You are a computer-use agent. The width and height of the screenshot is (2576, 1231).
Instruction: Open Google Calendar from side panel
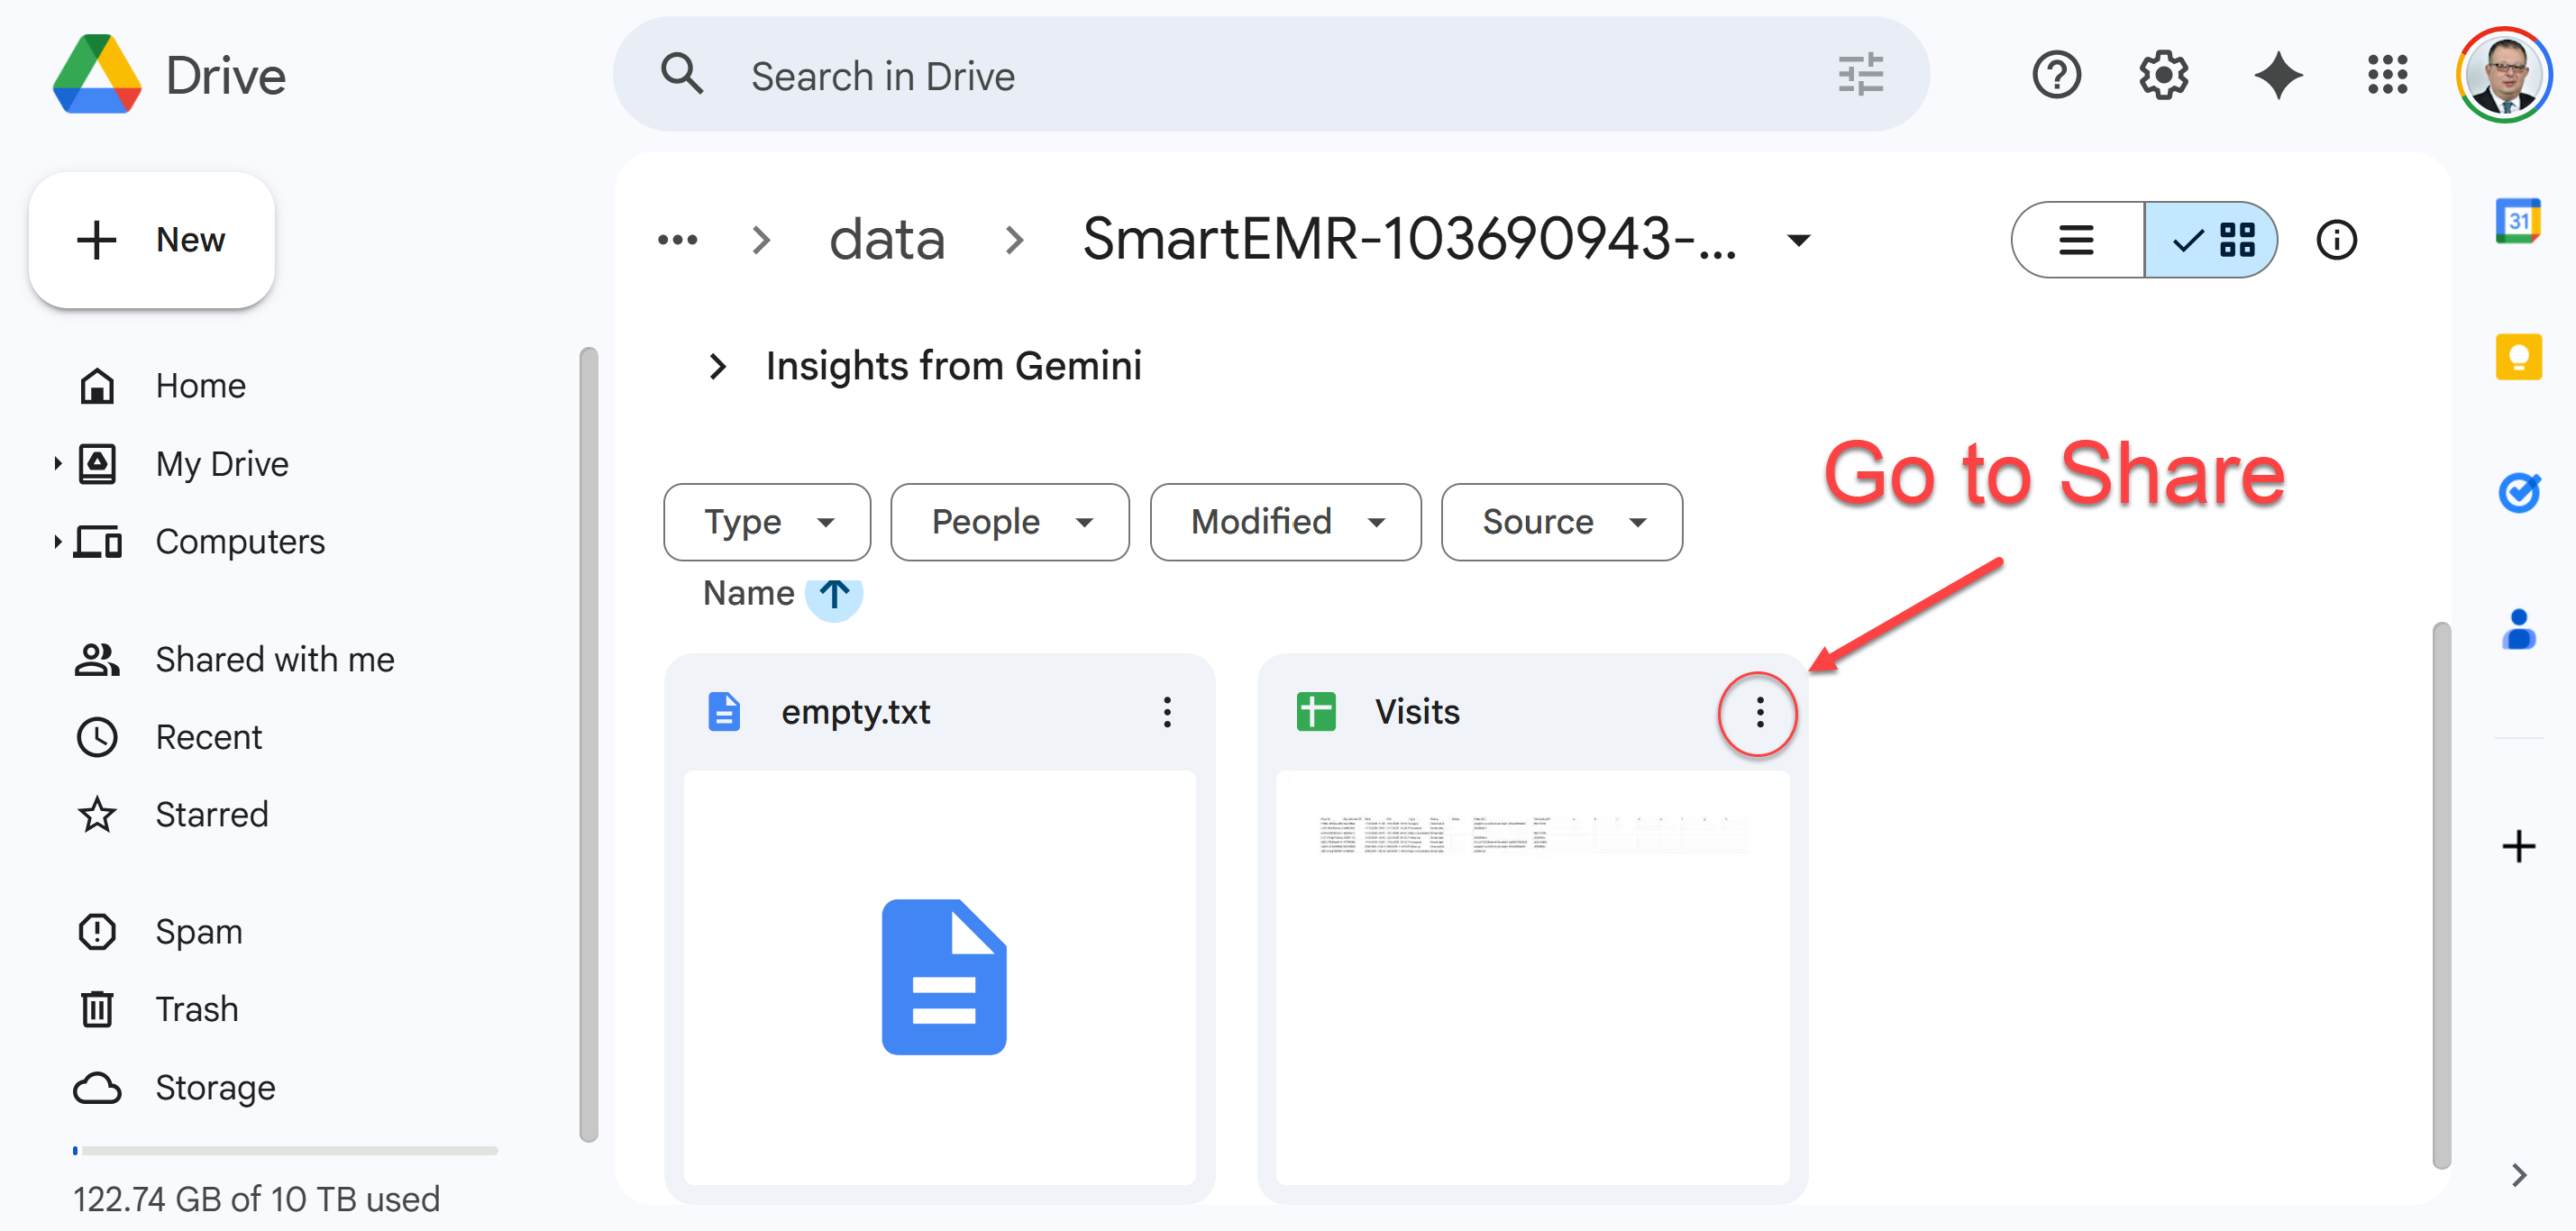pyautogui.click(x=2519, y=222)
